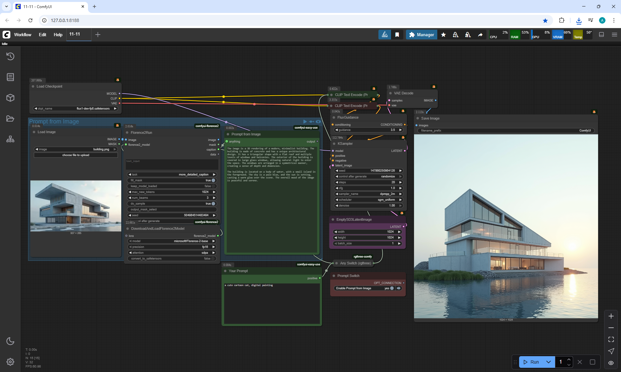
Task: Click the Manager button
Action: click(x=421, y=35)
